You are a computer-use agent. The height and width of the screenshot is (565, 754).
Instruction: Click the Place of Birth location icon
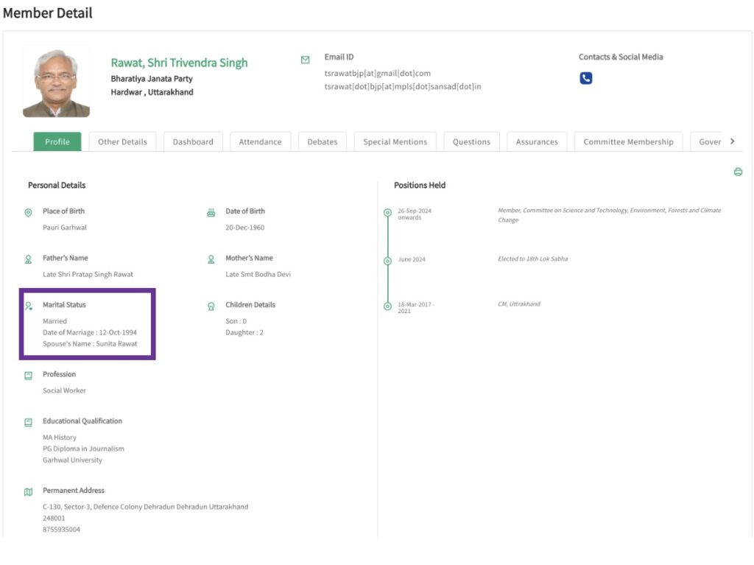(x=29, y=212)
